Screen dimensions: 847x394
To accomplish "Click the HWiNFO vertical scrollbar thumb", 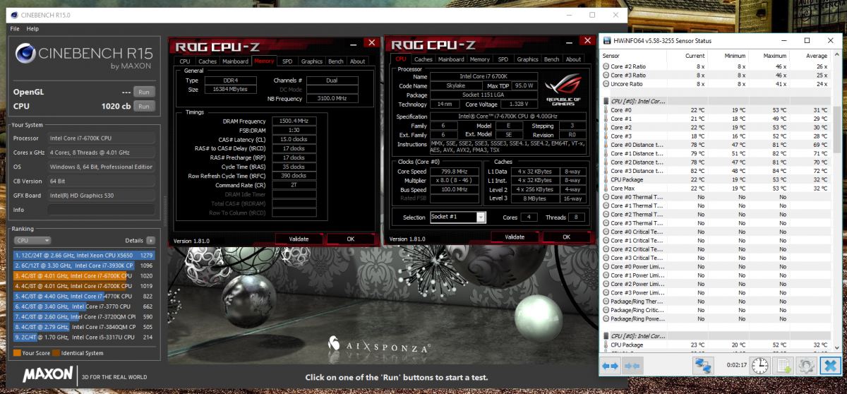I will (x=838, y=129).
